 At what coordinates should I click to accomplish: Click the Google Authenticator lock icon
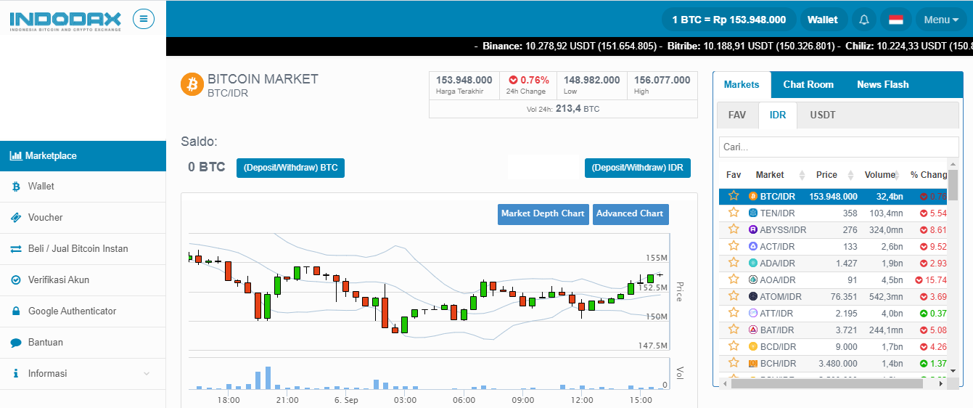coord(16,311)
